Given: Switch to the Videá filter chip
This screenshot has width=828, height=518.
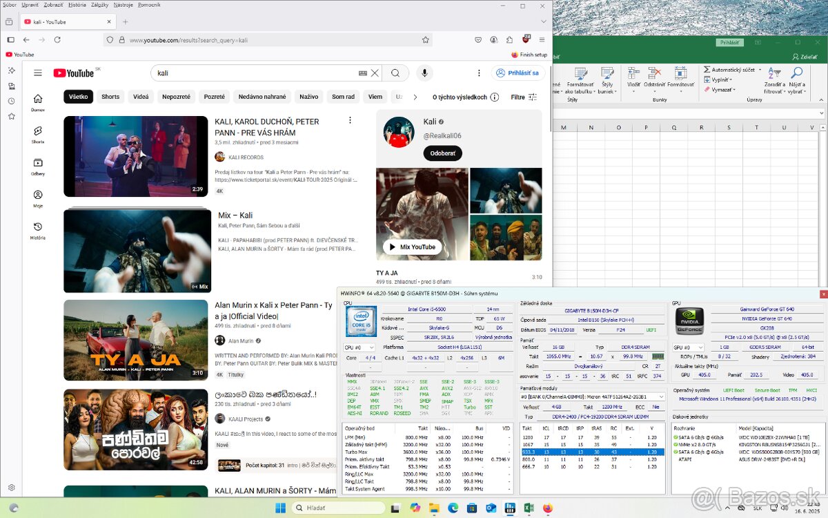Looking at the screenshot, I should click(x=140, y=97).
